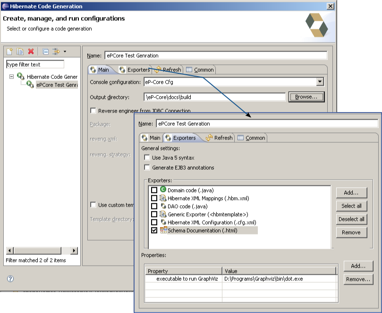Enable Use Java 5 syntax
The height and width of the screenshot is (313, 382).
click(147, 157)
